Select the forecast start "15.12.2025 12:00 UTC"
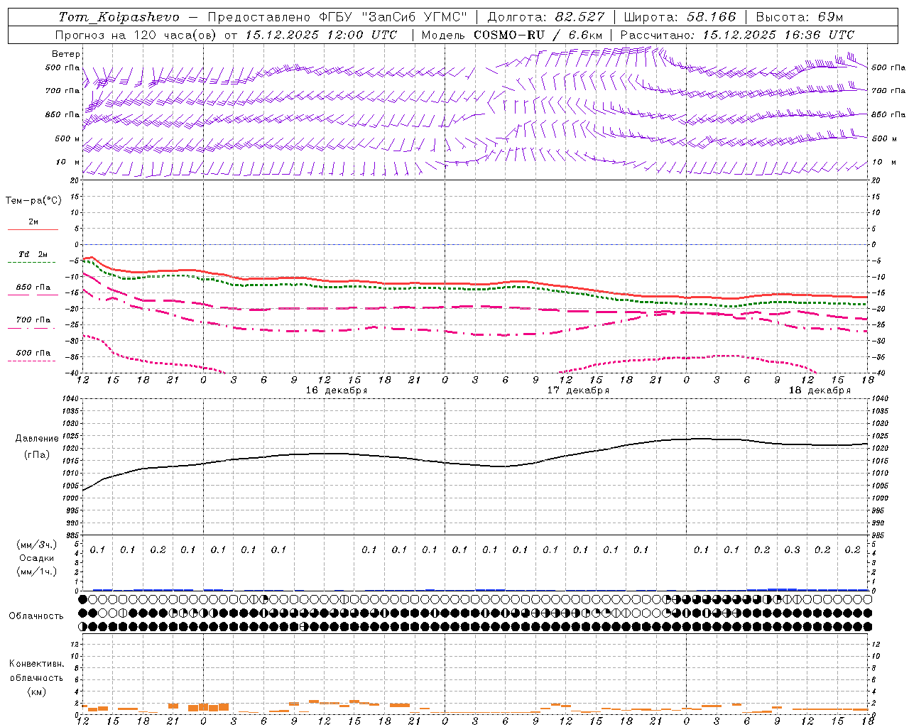Viewport: 909px width, 727px height. 321,35
